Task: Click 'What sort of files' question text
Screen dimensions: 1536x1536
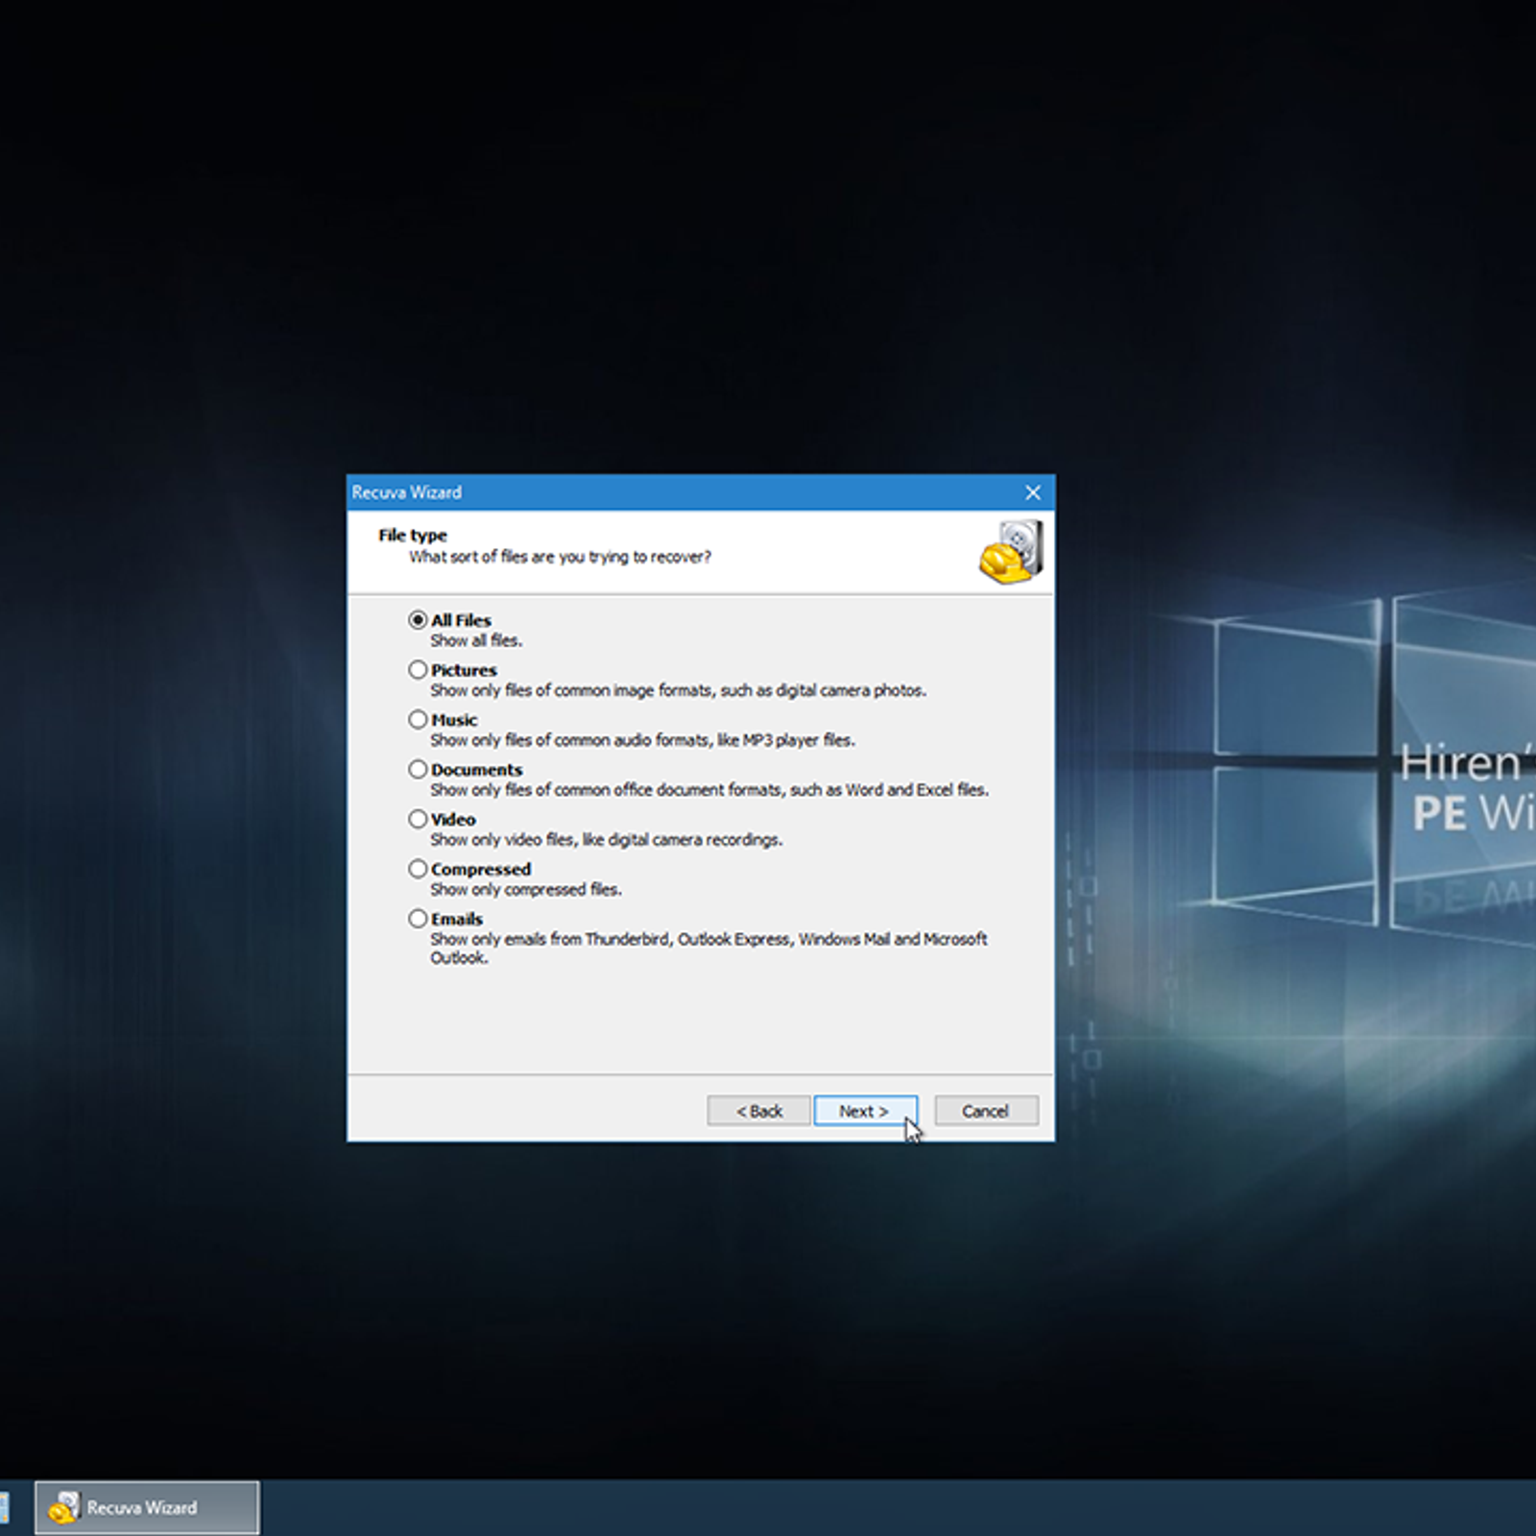Action: pyautogui.click(x=561, y=557)
